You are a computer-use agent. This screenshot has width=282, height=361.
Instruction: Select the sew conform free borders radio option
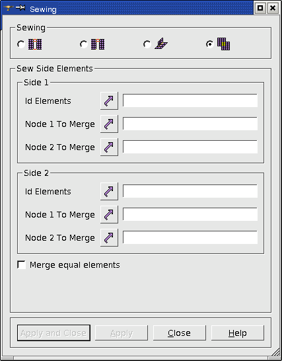(x=84, y=44)
